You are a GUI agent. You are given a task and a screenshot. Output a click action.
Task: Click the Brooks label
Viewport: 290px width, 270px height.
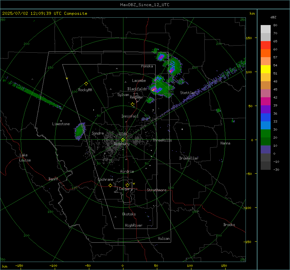(x=229, y=225)
